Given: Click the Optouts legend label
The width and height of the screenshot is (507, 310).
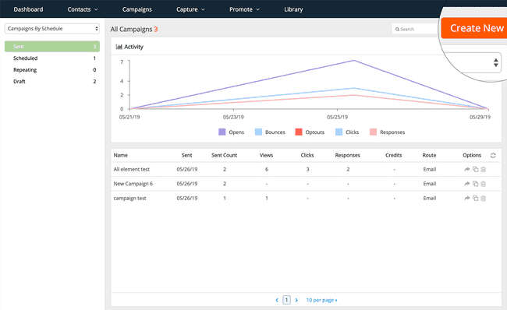Looking at the screenshot, I should click(x=314, y=132).
